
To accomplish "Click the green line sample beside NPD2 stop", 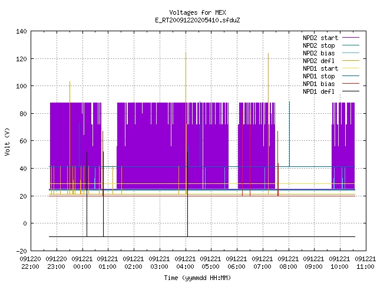I will [x=351, y=45].
